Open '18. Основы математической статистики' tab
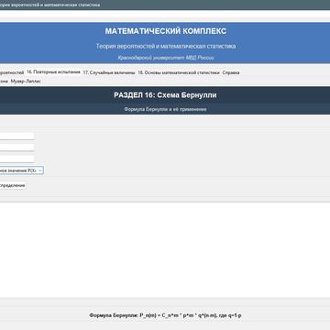This screenshot has height=330, width=330. (179, 72)
